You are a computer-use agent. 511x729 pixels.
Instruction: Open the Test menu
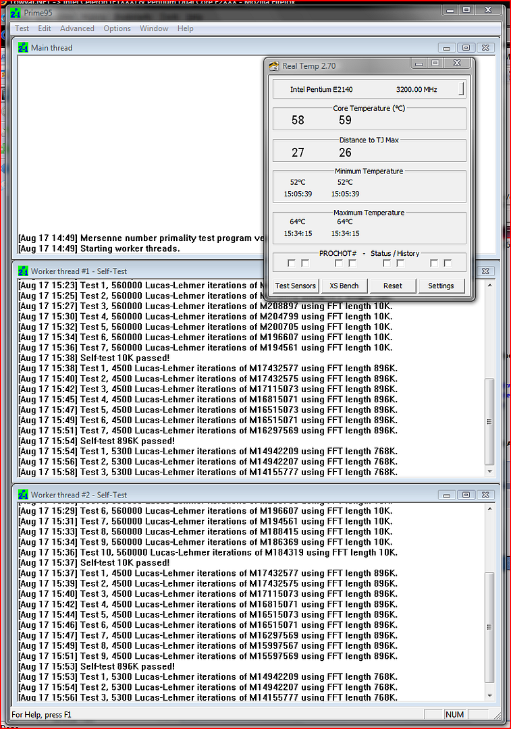[22, 28]
